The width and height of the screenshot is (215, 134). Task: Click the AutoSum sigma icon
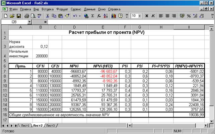point(93,16)
